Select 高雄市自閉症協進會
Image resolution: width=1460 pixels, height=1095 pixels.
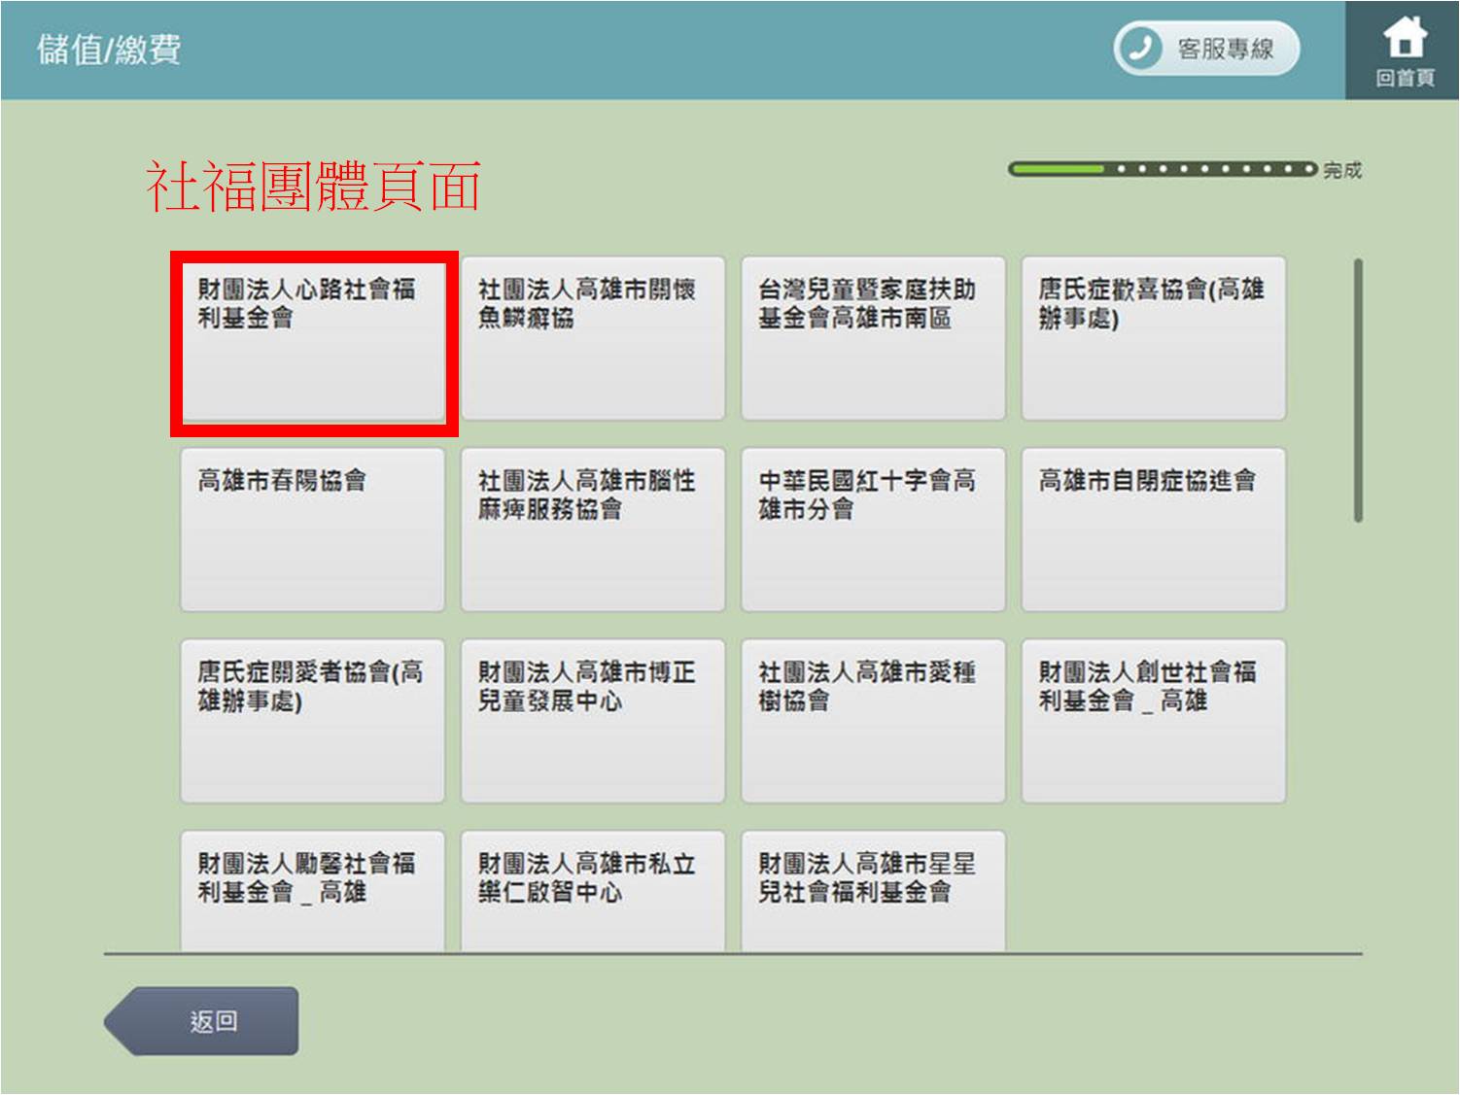pyautogui.click(x=1154, y=530)
